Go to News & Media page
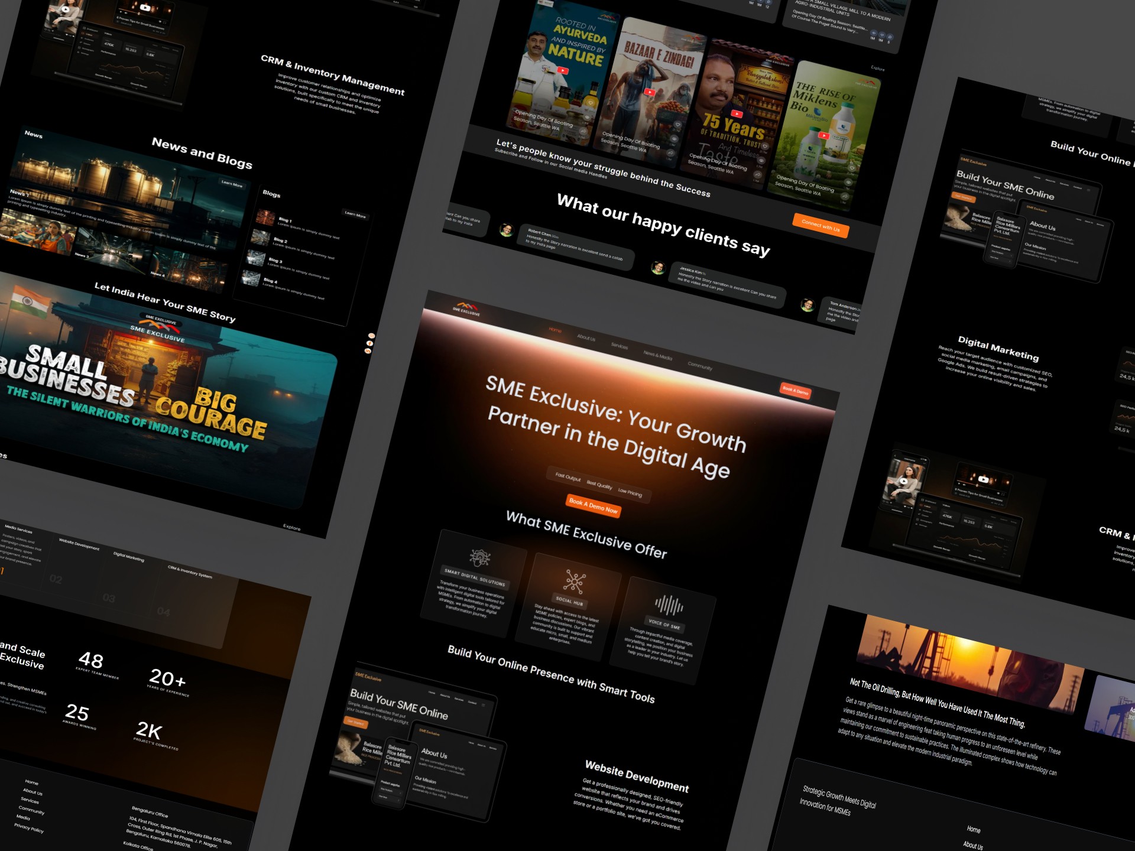Image resolution: width=1135 pixels, height=851 pixels. 657,355
